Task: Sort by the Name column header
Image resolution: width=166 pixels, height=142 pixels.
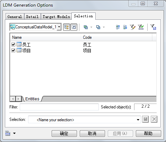Action: pyautogui.click(x=45, y=37)
